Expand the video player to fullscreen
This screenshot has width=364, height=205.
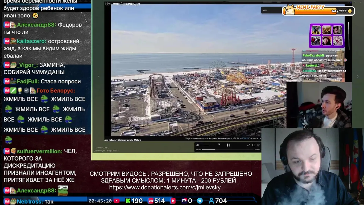coord(249,145)
